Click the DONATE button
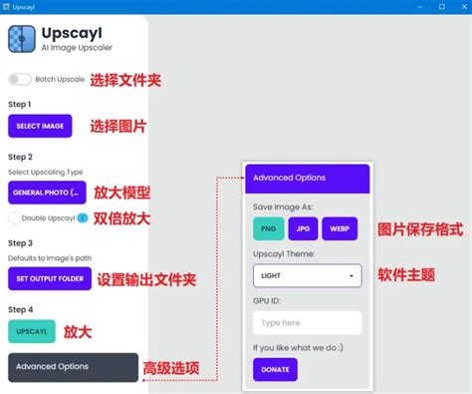This screenshot has width=472, height=394. pyautogui.click(x=275, y=370)
